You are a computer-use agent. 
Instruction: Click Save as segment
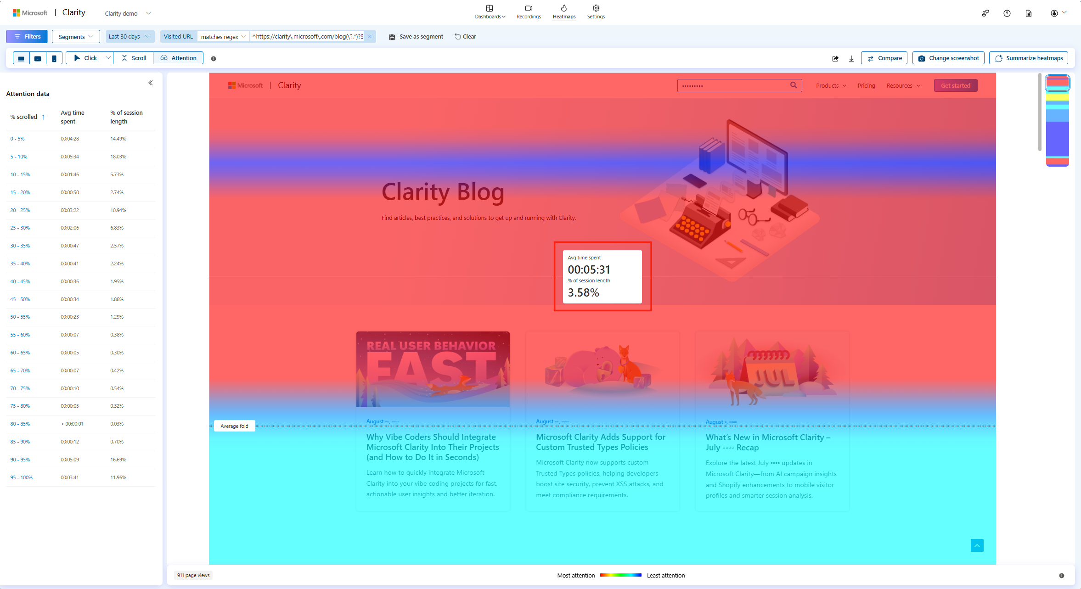(416, 37)
